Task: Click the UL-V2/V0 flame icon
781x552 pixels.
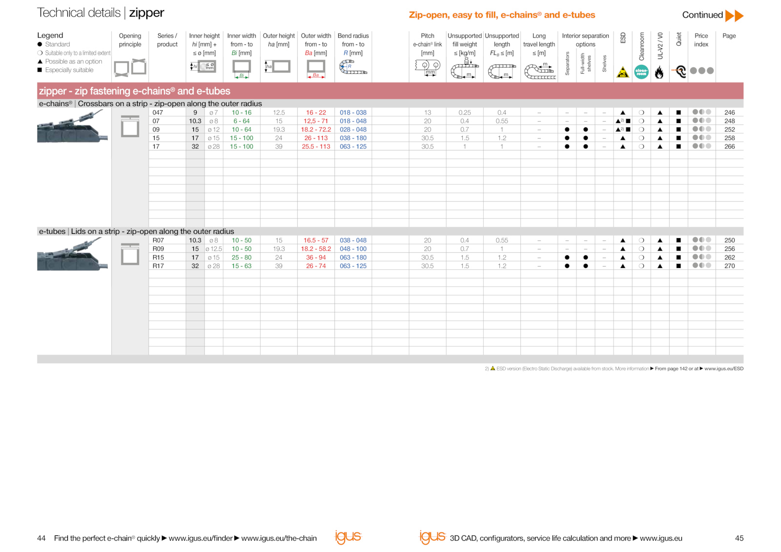Action: pyautogui.click(x=659, y=72)
